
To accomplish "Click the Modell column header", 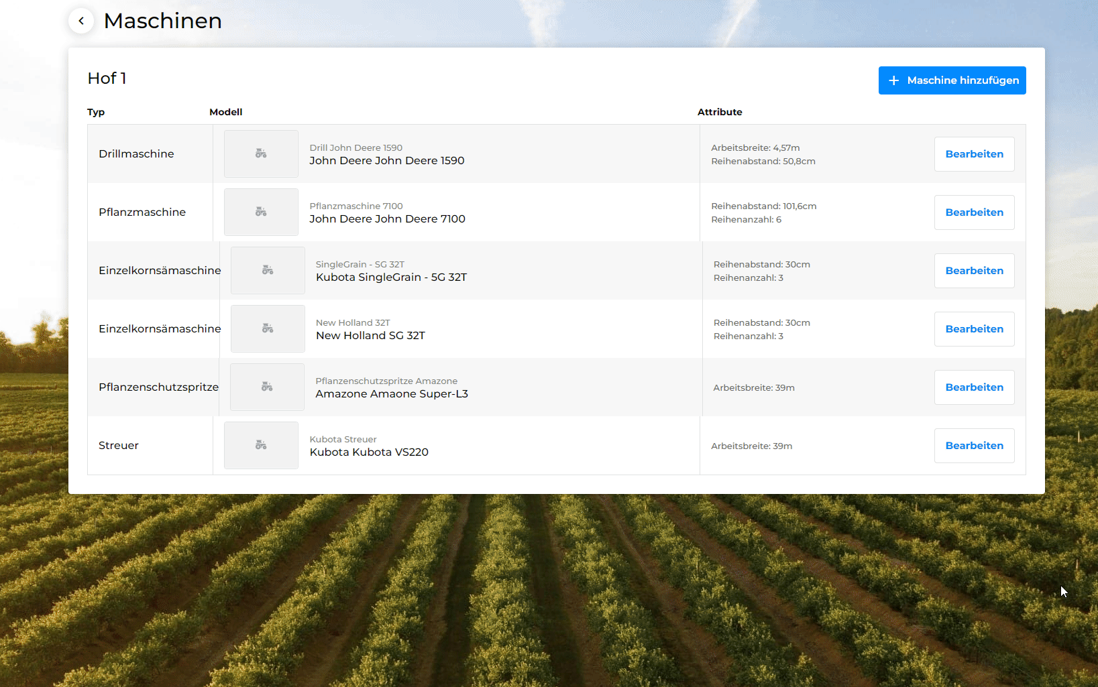I will [x=225, y=112].
